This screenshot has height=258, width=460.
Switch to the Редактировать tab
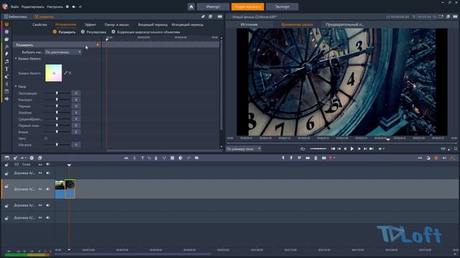click(x=247, y=6)
